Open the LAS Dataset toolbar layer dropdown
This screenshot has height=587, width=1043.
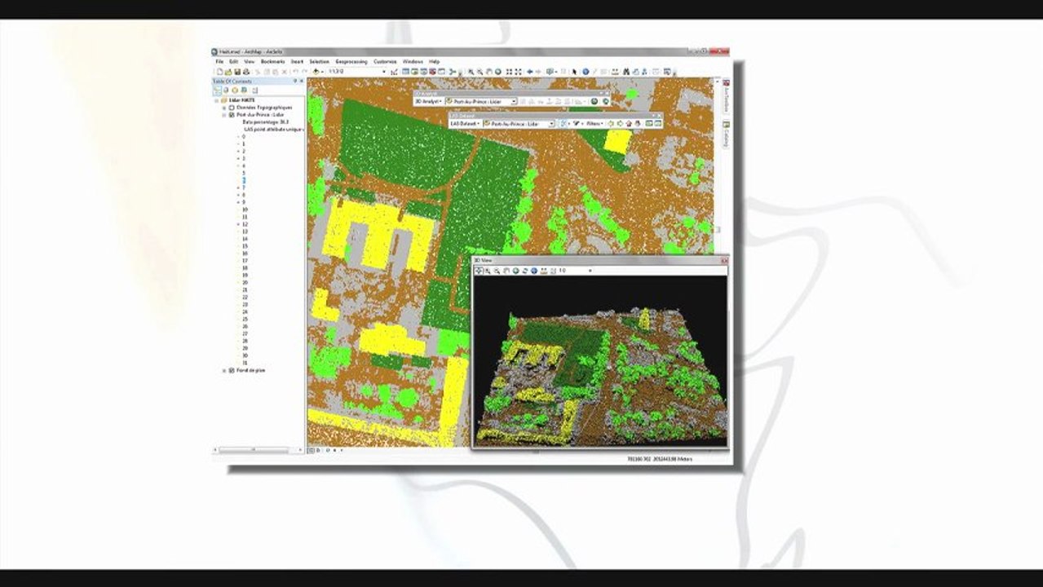[x=551, y=123]
